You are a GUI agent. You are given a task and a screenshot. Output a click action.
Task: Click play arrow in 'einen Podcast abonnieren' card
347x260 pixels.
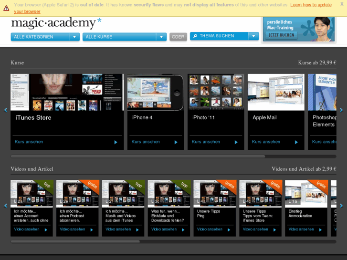pyautogui.click(x=92, y=230)
